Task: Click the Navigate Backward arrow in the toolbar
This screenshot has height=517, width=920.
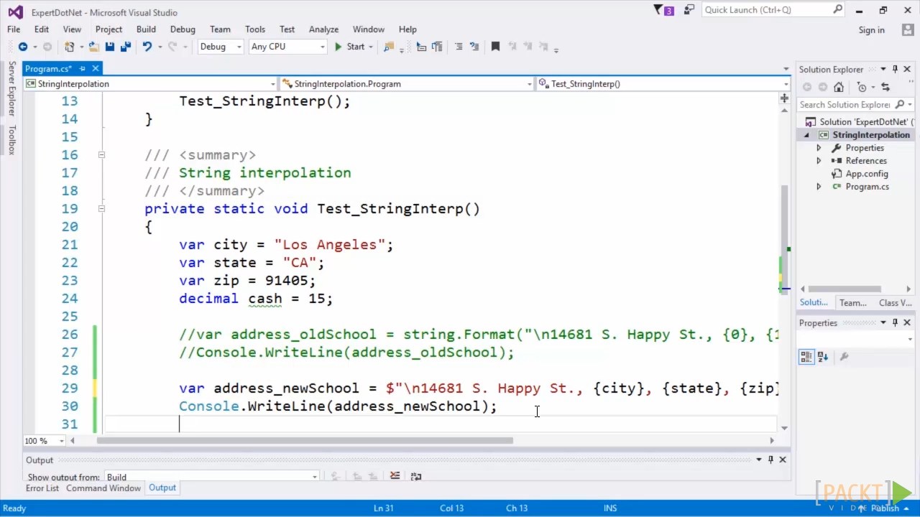Action: 23,47
